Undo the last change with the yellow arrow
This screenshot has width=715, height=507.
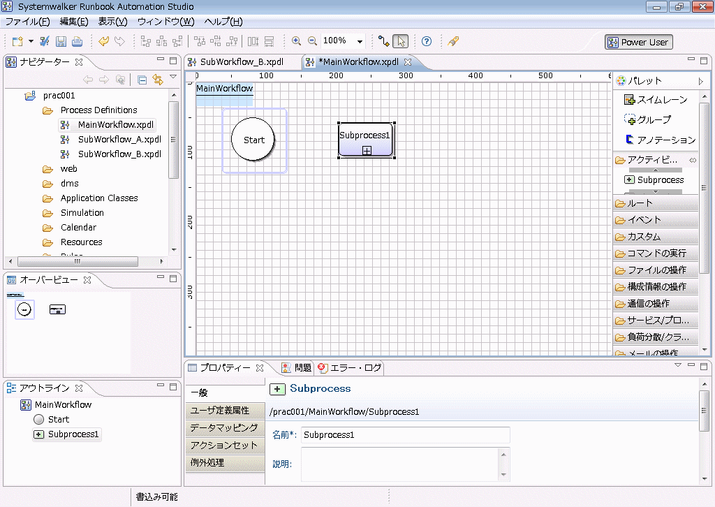(103, 41)
